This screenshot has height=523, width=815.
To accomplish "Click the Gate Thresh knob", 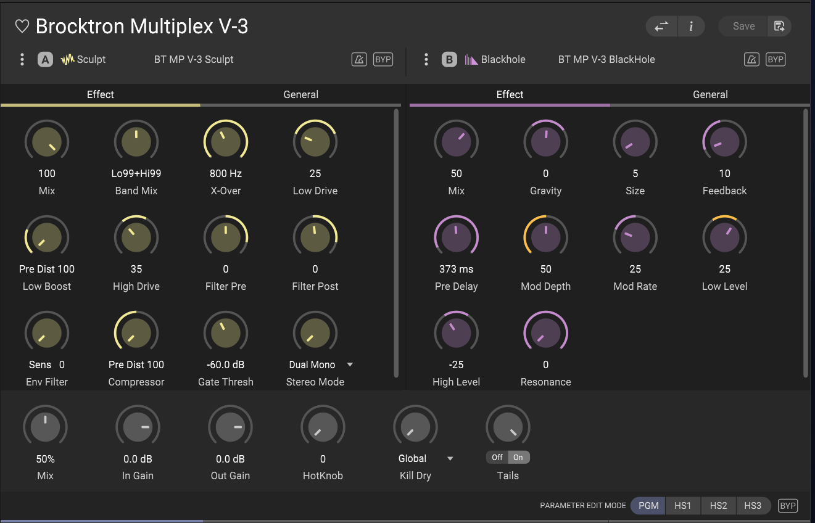I will pos(226,333).
